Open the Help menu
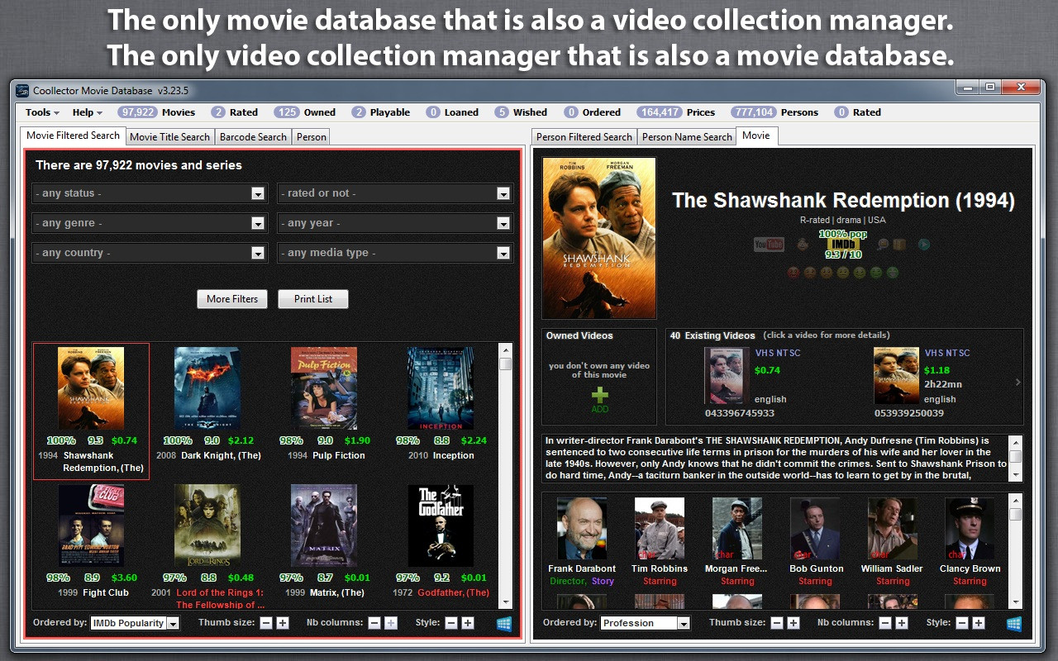The height and width of the screenshot is (661, 1058). (87, 112)
